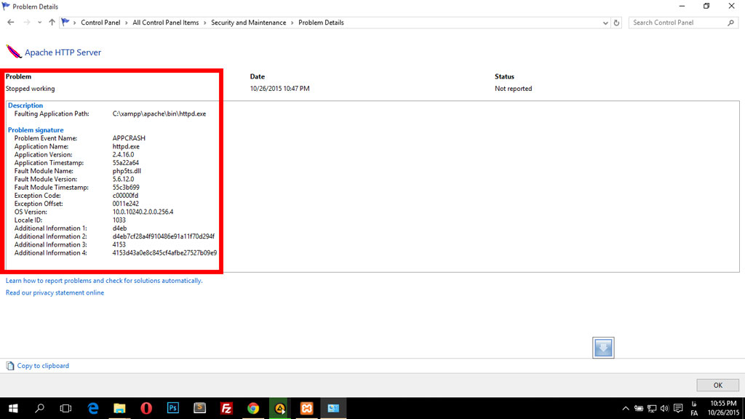Image resolution: width=745 pixels, height=419 pixels.
Task: Show hidden system tray icons
Action: (x=625, y=409)
